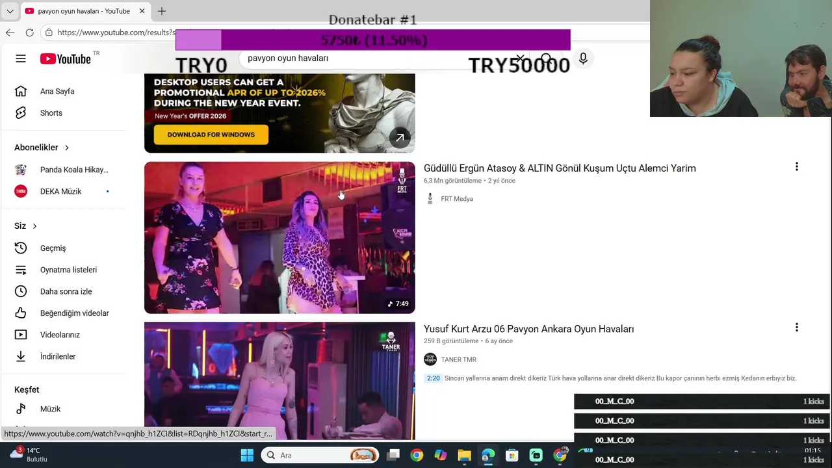
Task: Open Microsoft Store from the taskbar
Action: point(512,456)
